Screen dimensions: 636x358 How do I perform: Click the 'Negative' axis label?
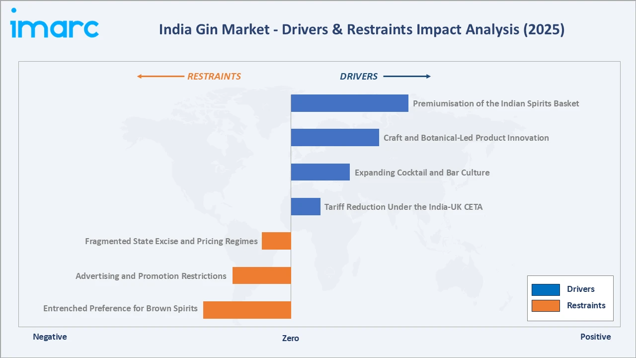point(50,337)
